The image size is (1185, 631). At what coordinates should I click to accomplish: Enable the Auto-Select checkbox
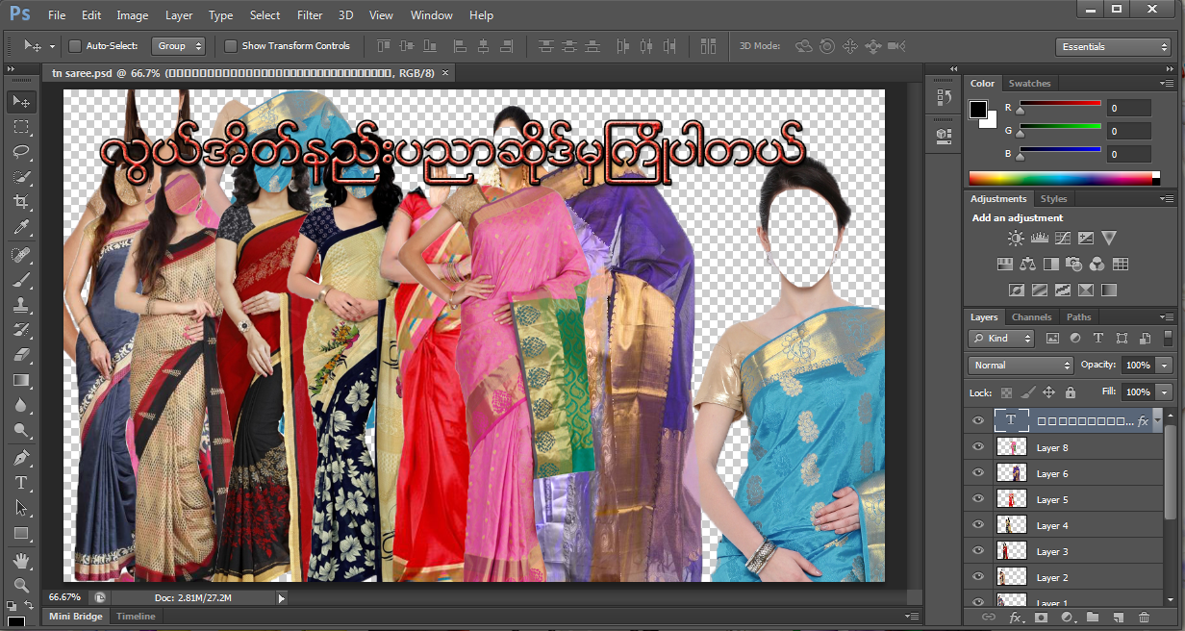point(73,45)
